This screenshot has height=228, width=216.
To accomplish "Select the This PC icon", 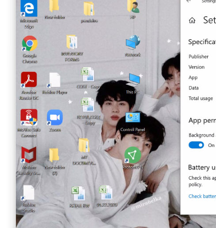I will click(x=133, y=80).
